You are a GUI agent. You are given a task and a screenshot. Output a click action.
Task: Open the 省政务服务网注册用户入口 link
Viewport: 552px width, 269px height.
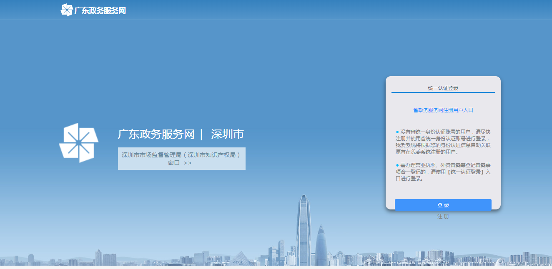tap(443, 110)
